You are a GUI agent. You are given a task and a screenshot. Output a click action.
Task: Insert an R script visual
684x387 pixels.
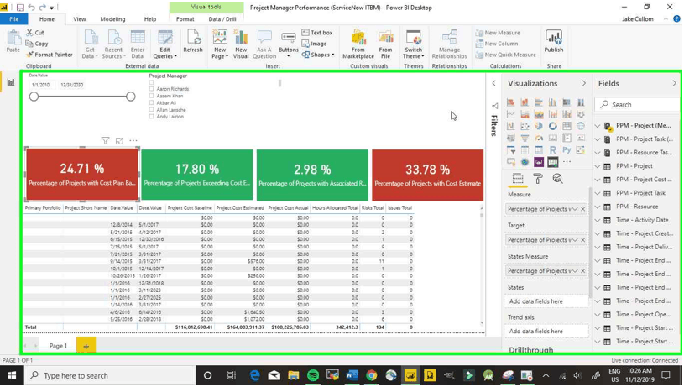coord(553,150)
